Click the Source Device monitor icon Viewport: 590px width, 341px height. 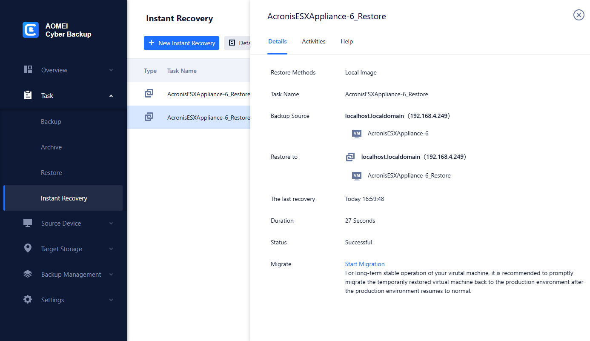pyautogui.click(x=28, y=223)
